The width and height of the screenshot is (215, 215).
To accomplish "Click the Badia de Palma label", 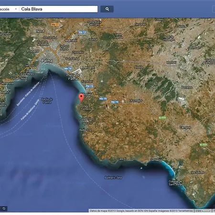I will coord(47,101).
